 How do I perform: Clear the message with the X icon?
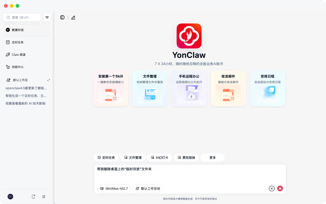click(271, 188)
